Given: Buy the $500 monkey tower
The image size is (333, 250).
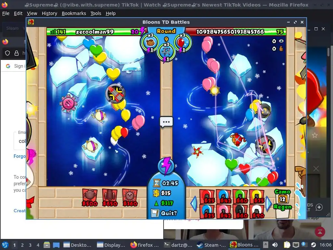Looking at the screenshot, I should [x=90, y=198].
